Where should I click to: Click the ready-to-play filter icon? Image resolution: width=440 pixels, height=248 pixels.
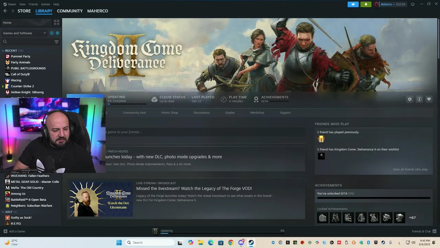click(57, 33)
